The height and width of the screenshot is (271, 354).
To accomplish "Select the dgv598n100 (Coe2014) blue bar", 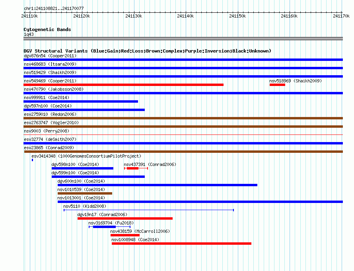I will [x=82, y=168].
